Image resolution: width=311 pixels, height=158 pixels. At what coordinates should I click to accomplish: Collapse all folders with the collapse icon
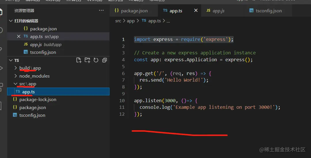[105, 60]
